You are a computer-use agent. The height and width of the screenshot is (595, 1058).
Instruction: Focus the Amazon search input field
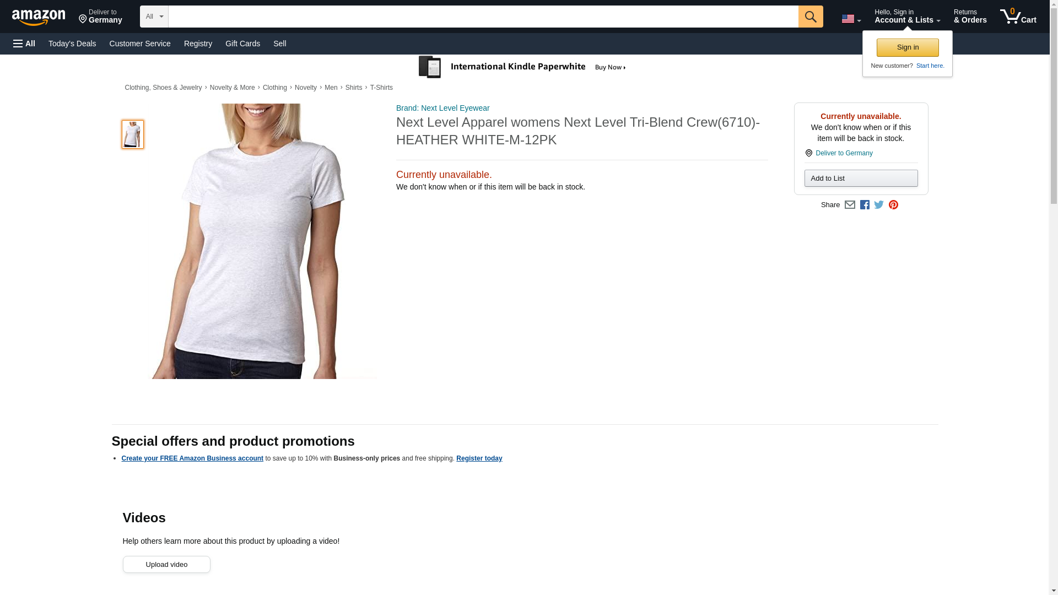483,17
